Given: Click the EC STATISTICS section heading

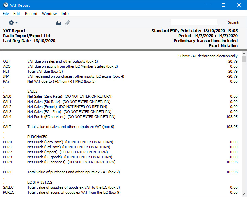Looking at the screenshot, I should click(40, 182).
